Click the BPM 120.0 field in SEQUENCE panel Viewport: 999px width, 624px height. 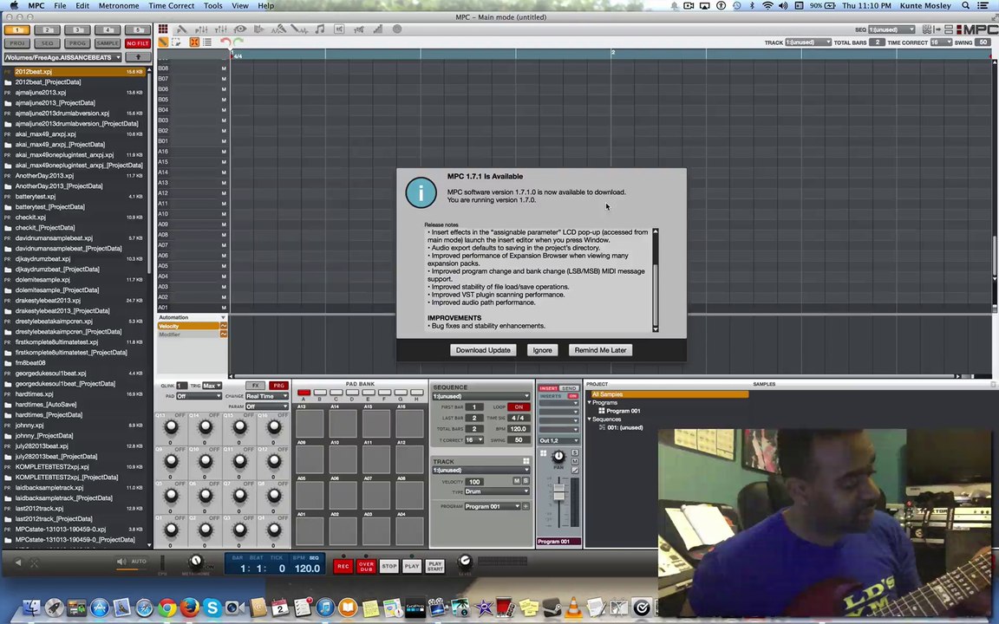[x=519, y=429]
